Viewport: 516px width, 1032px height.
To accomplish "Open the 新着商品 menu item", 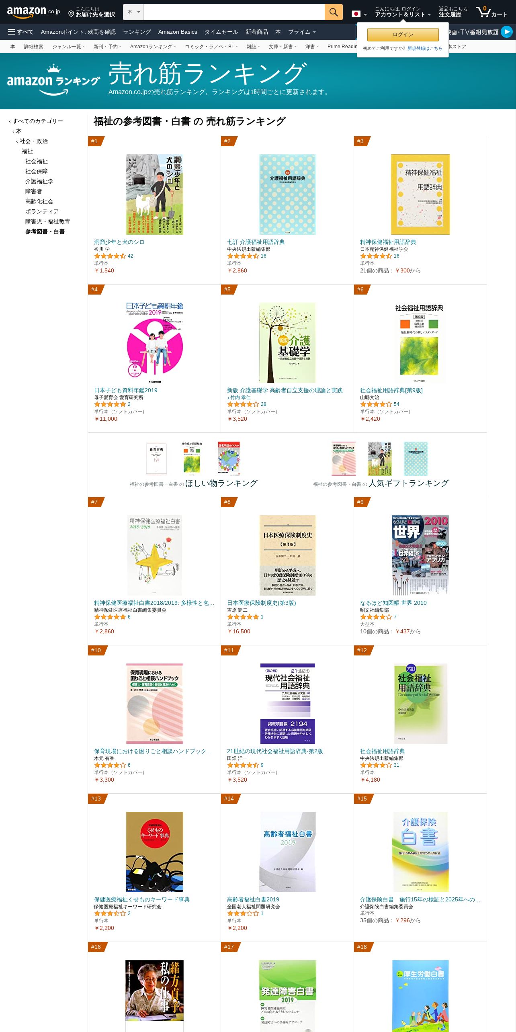I will (257, 32).
